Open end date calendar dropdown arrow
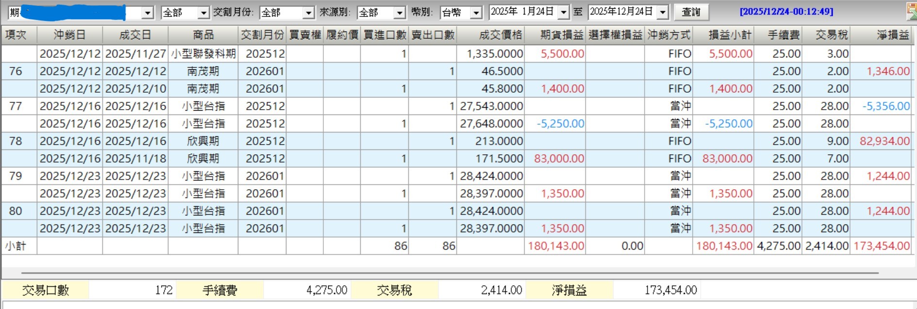 663,12
